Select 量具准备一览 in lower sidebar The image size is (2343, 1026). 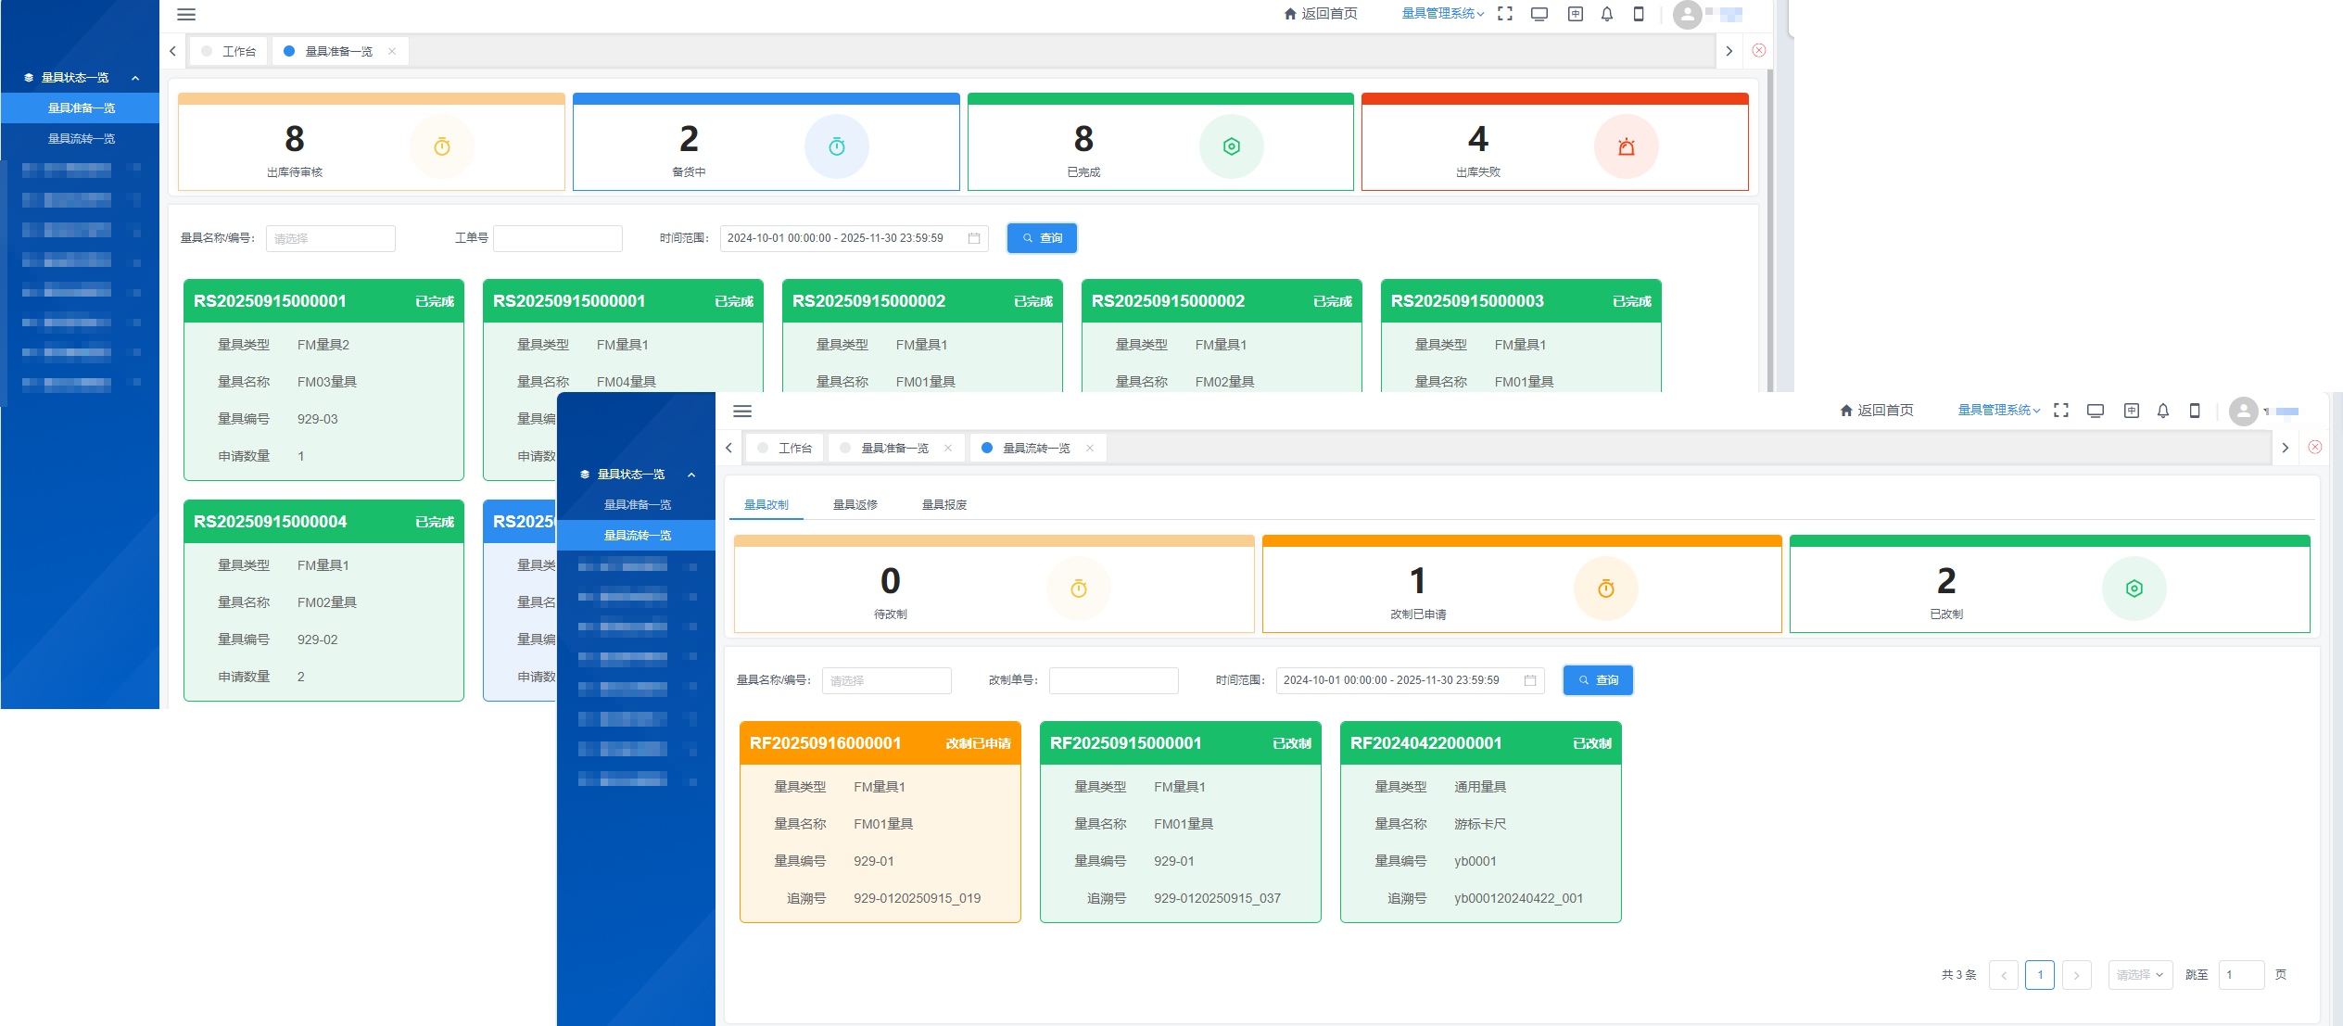point(638,505)
